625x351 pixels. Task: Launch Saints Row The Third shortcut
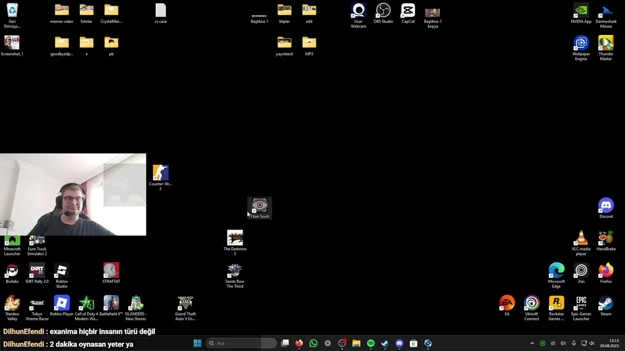235,275
